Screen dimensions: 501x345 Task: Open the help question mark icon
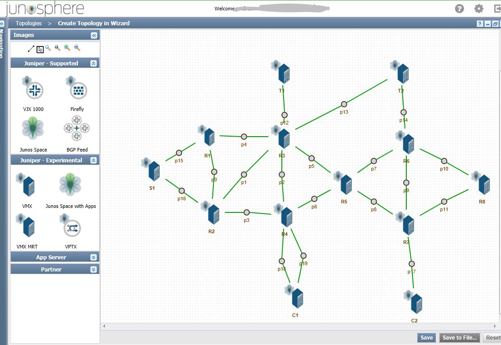pyautogui.click(x=460, y=9)
